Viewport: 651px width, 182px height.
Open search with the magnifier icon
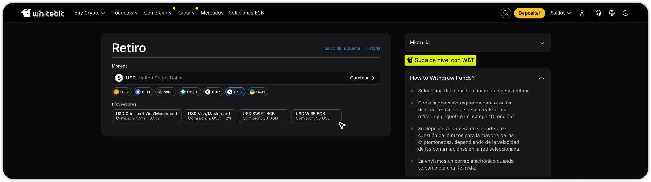click(x=506, y=13)
